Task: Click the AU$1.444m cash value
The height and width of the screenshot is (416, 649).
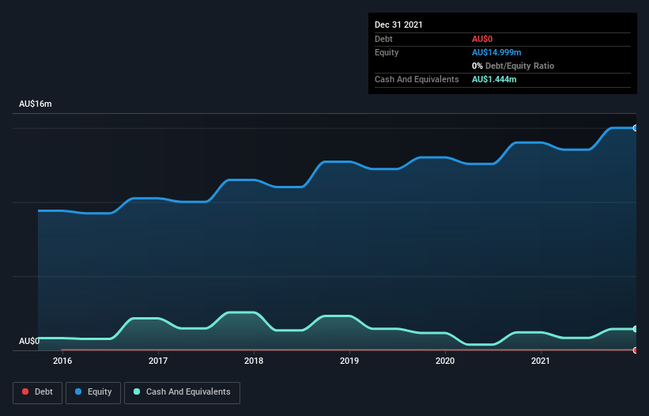Action: click(494, 79)
